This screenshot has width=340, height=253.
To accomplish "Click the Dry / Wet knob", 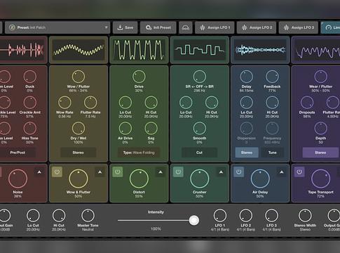I will click(x=79, y=129).
